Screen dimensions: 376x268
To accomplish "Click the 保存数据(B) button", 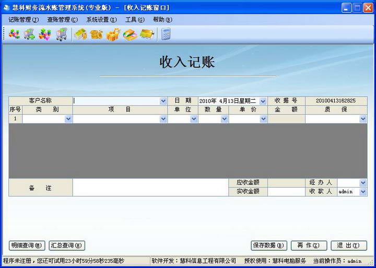I will click(269, 246).
